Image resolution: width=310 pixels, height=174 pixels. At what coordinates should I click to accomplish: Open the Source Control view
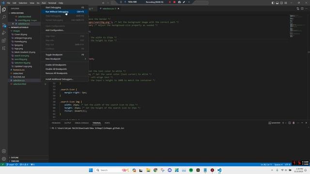click(4, 25)
